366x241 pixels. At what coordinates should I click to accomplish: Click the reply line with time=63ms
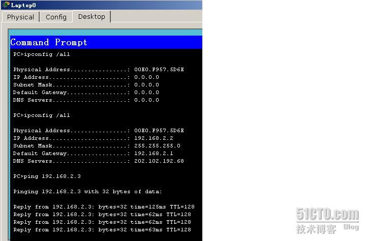(x=102, y=229)
